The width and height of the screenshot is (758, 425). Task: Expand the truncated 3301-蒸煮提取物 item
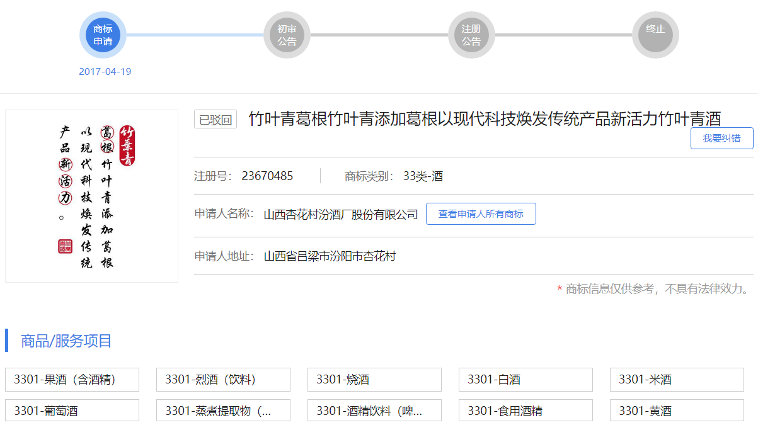coord(223,411)
